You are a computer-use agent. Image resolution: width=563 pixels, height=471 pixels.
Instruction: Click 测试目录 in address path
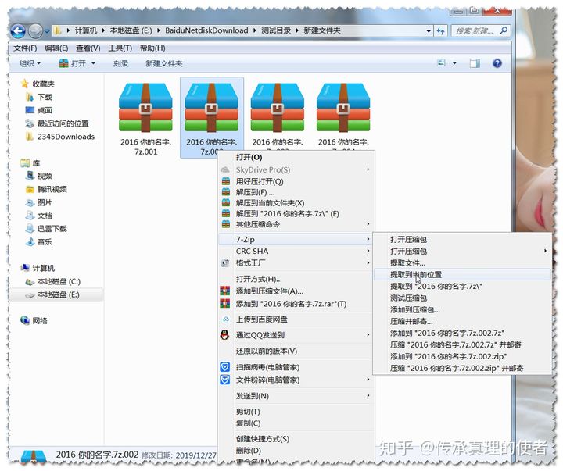pyautogui.click(x=276, y=30)
